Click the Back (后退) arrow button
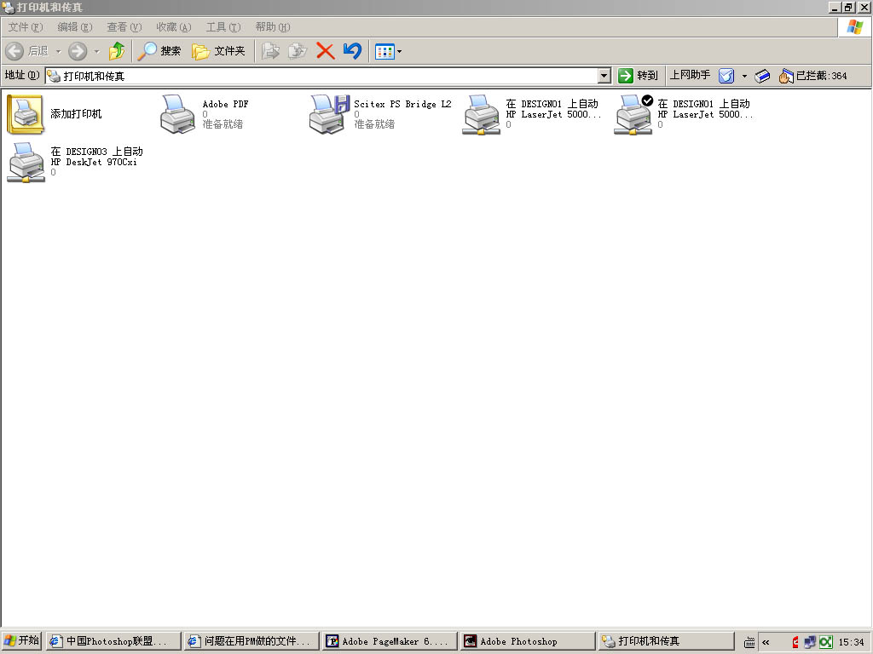Screen dimensions: 873x654 pos(14,51)
